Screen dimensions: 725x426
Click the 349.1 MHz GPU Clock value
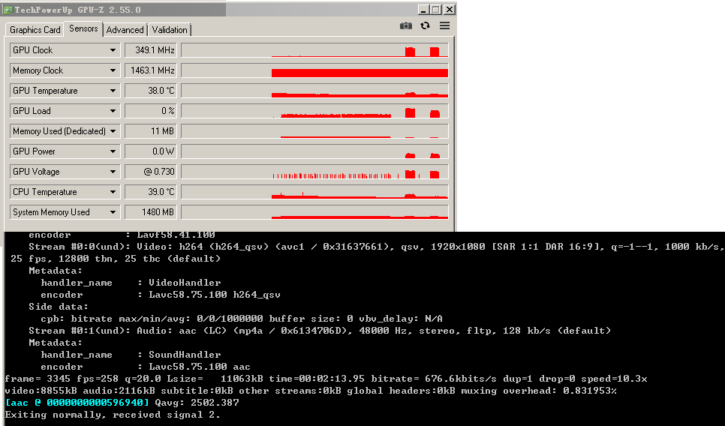click(x=150, y=50)
